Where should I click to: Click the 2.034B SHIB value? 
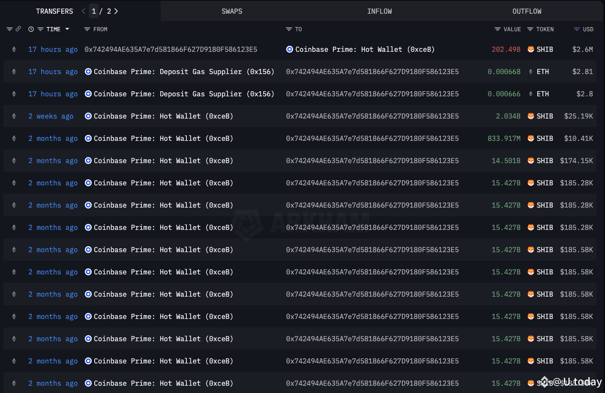click(x=508, y=116)
